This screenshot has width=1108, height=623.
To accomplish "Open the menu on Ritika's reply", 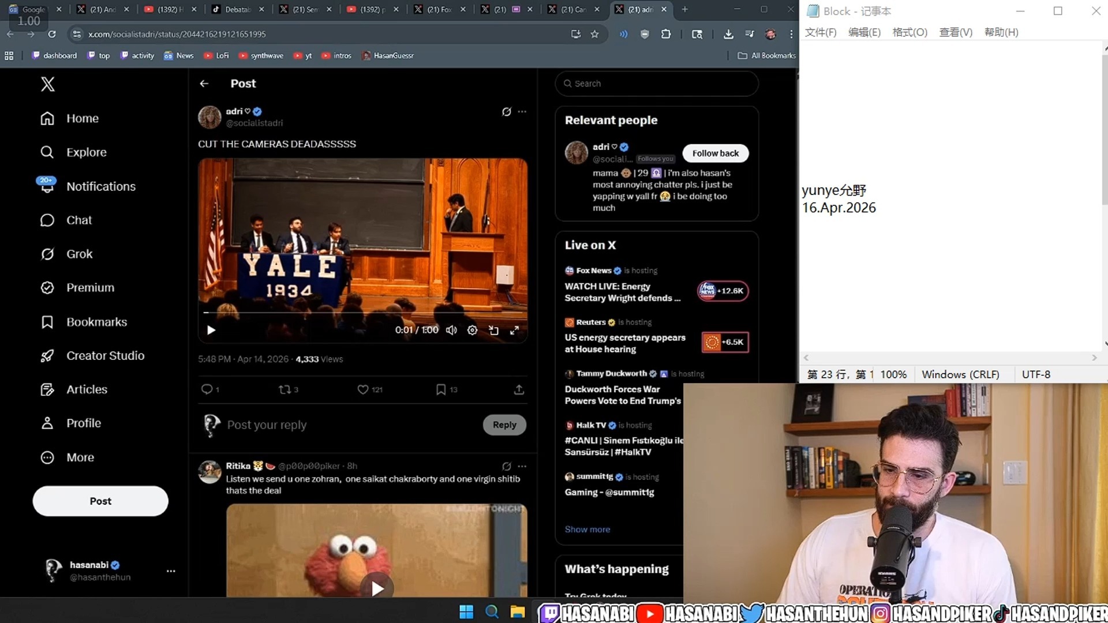I will click(x=522, y=466).
